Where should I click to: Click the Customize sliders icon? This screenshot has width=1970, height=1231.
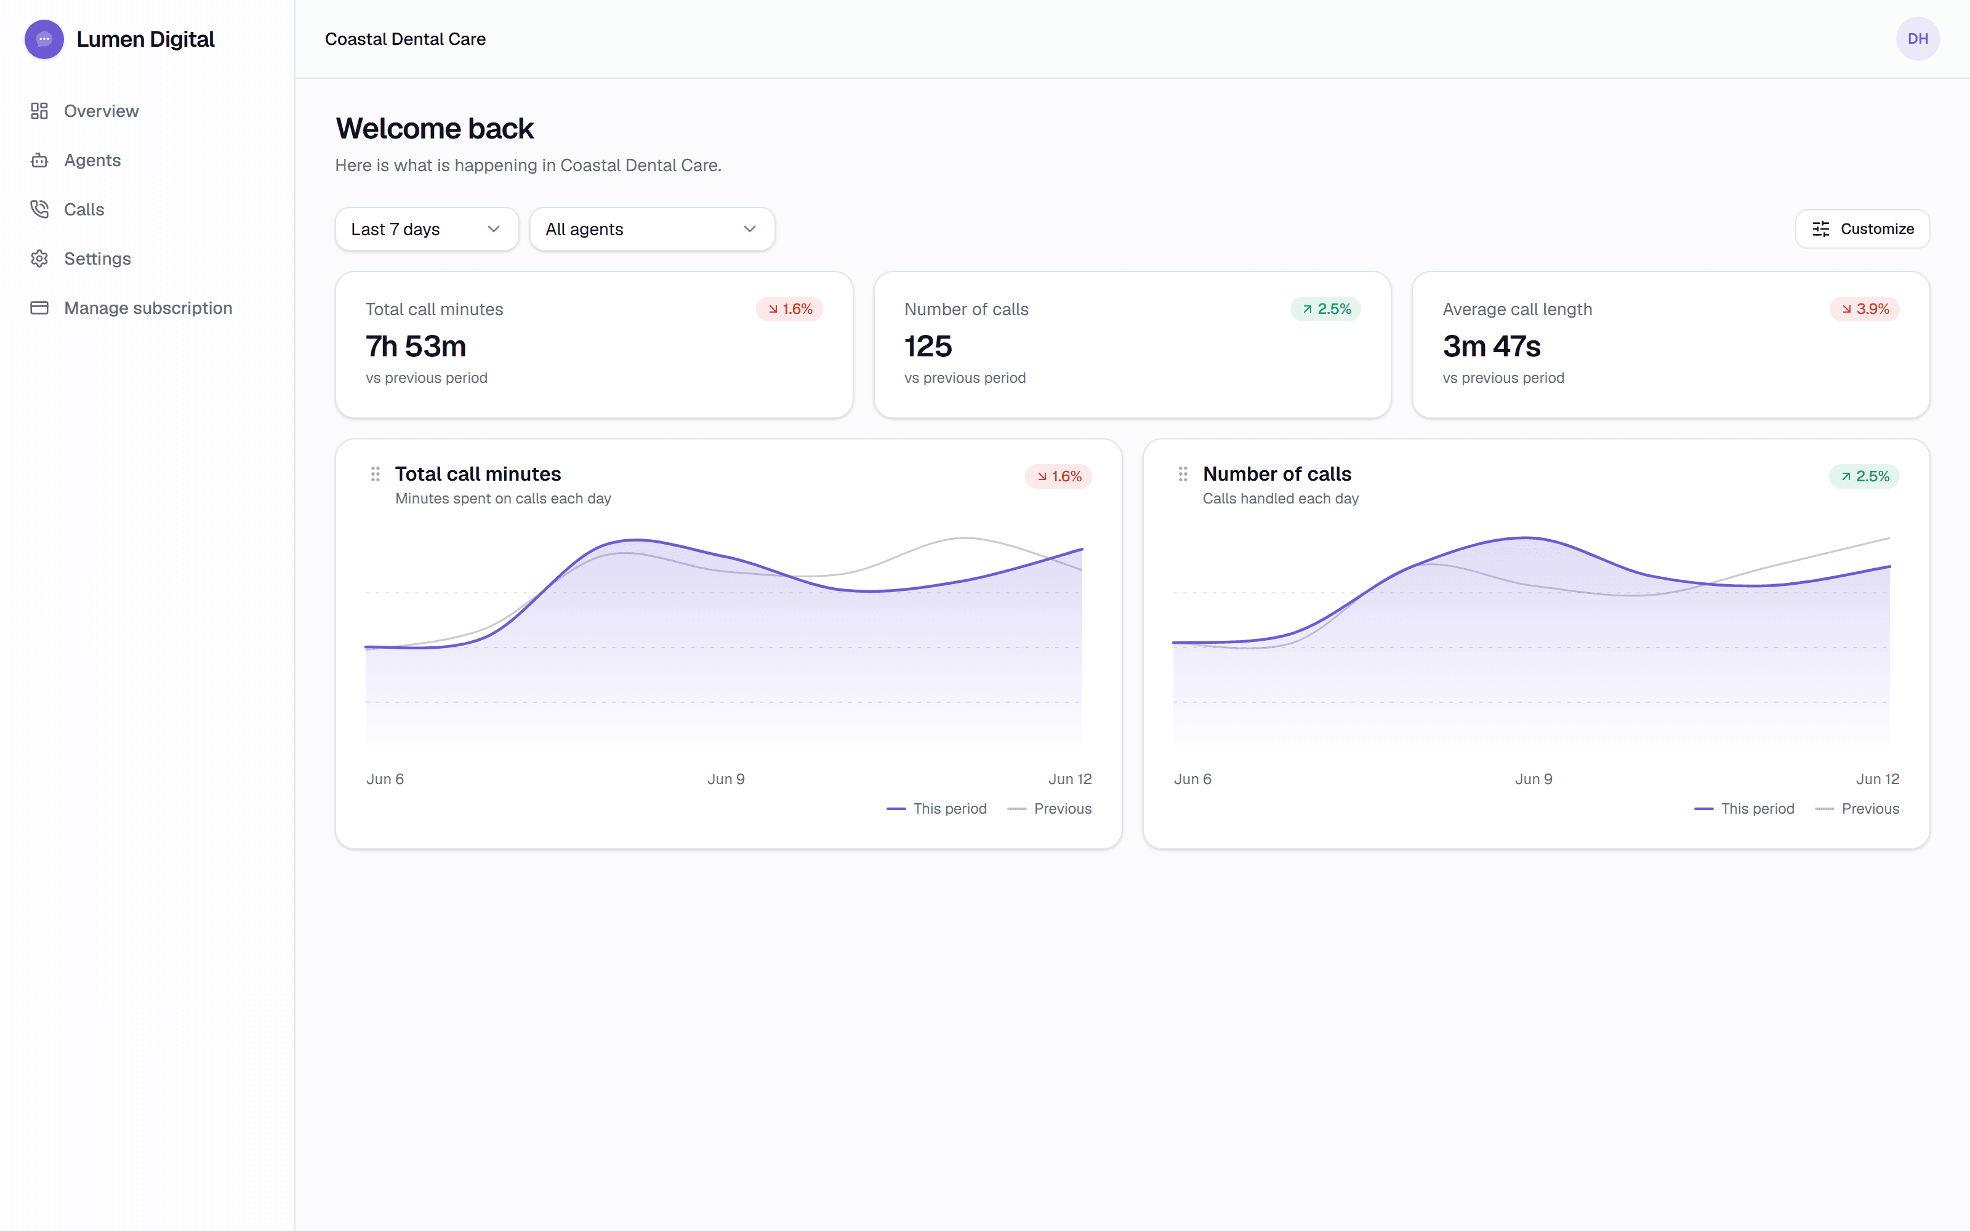1821,229
